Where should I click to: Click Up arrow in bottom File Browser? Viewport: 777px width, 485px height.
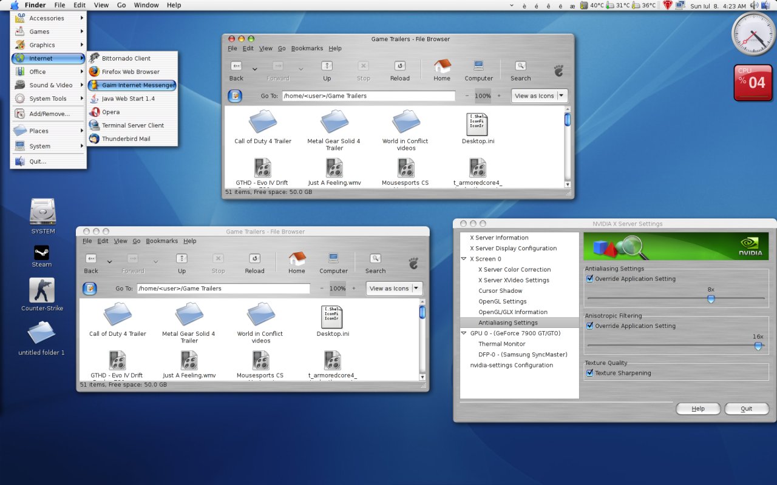pyautogui.click(x=182, y=263)
